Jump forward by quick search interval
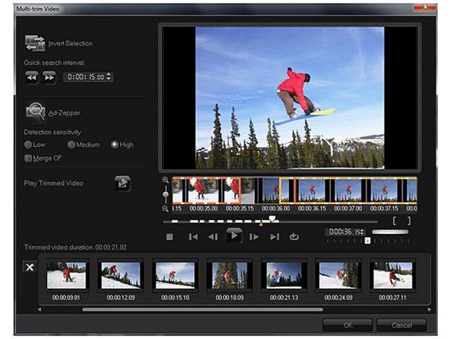452x339 pixels. [49, 77]
